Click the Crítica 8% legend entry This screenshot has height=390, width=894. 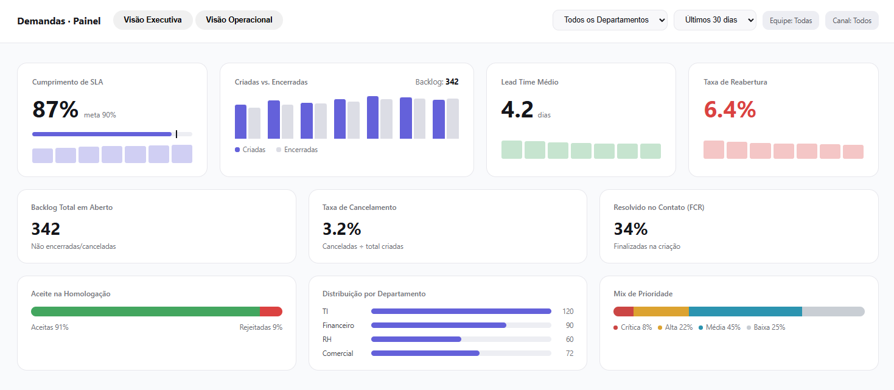633,327
